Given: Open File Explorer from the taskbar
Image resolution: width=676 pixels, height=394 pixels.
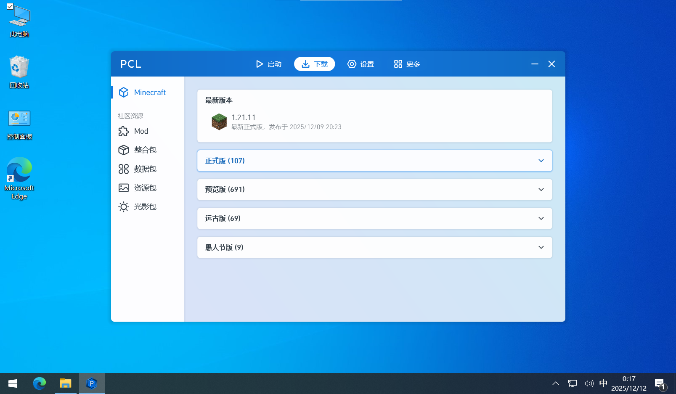Looking at the screenshot, I should tap(66, 383).
